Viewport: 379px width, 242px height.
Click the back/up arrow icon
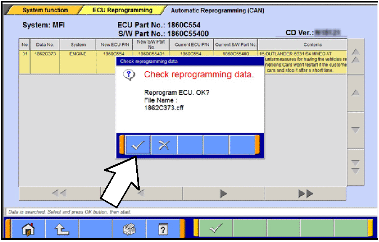62,229
